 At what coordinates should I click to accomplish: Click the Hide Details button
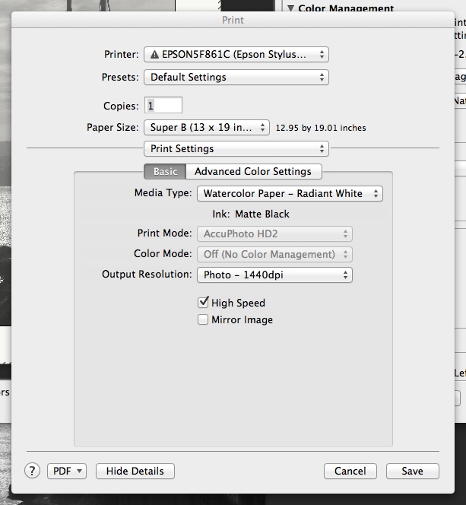coord(135,472)
